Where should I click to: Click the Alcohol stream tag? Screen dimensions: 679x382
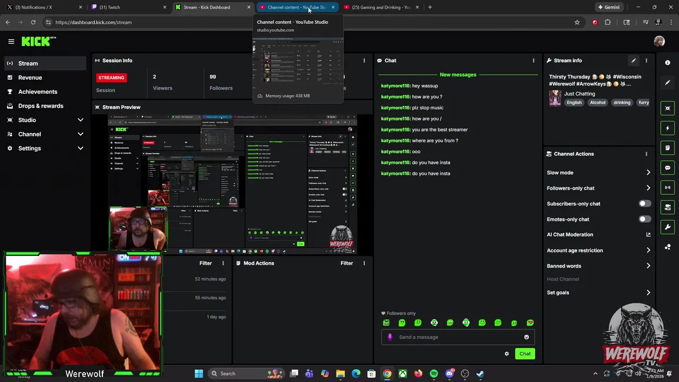click(x=597, y=102)
